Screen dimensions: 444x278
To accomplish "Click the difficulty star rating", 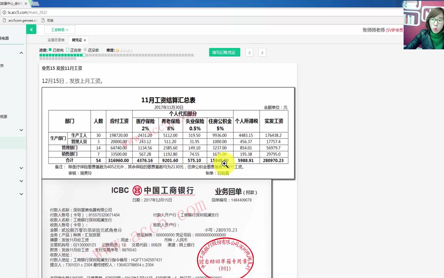I will (124, 50).
